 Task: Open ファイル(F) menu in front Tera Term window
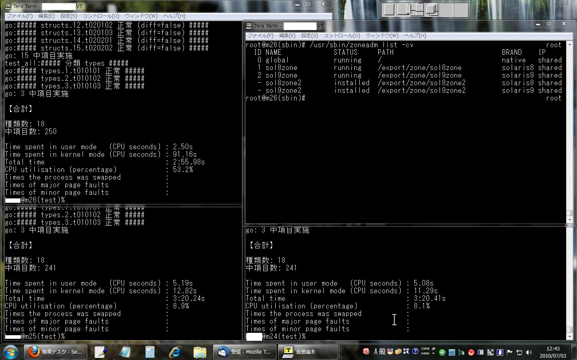(x=260, y=36)
